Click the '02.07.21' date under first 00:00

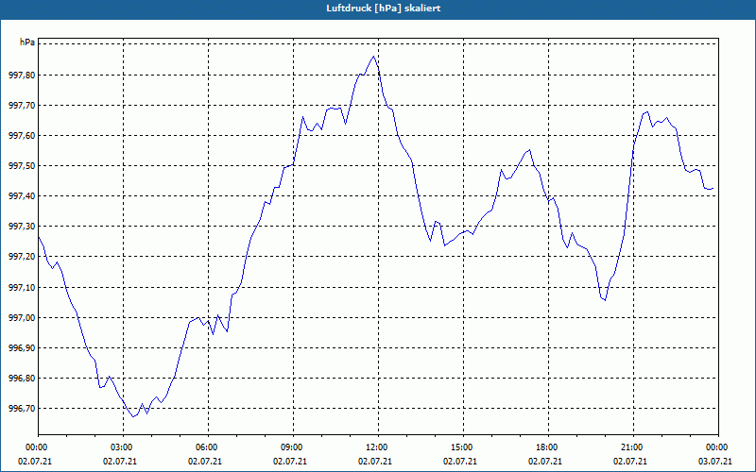35,462
